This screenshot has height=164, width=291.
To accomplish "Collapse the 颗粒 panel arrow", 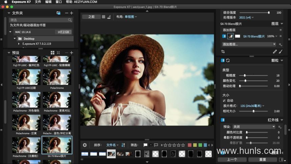I will point(282,60).
